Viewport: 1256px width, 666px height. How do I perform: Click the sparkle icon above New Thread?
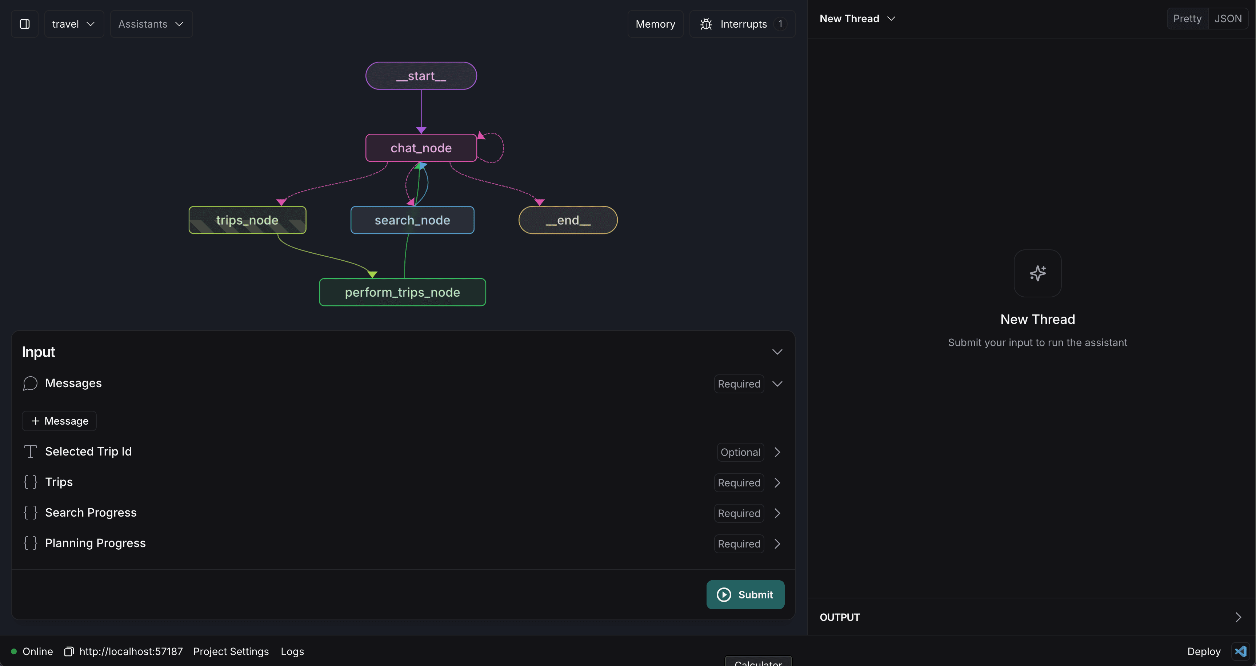1037,273
